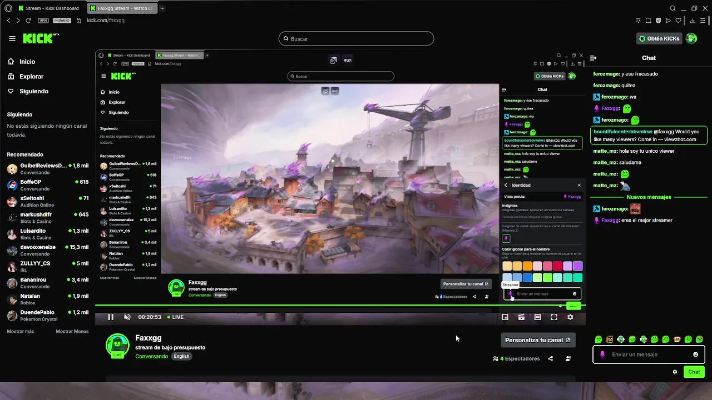The image size is (712, 400).
Task: Open video player settings gear
Action: [570, 317]
